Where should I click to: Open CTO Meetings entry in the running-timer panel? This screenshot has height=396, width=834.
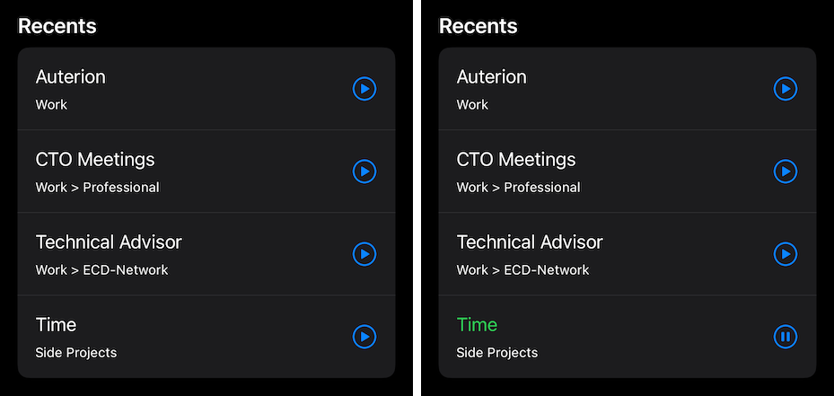coord(628,172)
